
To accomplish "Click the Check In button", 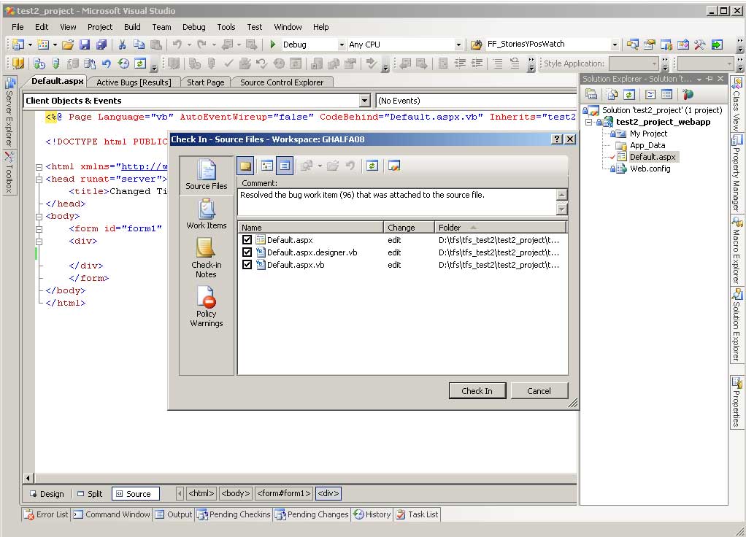I will click(477, 391).
